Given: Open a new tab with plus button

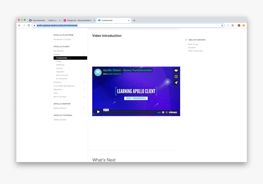Looking at the screenshot, I should [134, 20].
